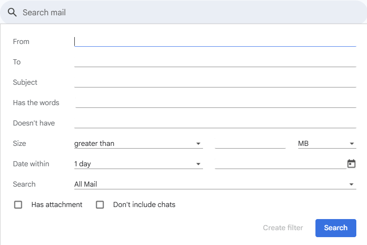Open the calendar date picker icon
Viewport: 367px width, 245px height.
coord(351,163)
